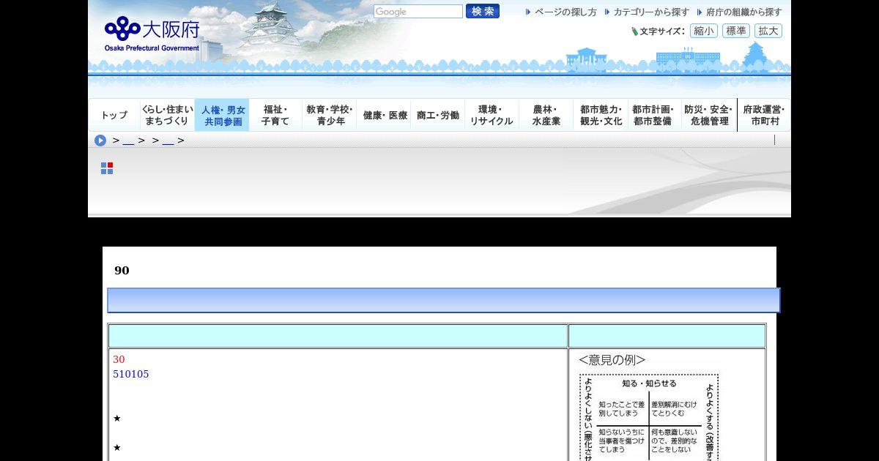
Task: Click the pencil icon beside 文字サイズ
Action: pyautogui.click(x=635, y=31)
